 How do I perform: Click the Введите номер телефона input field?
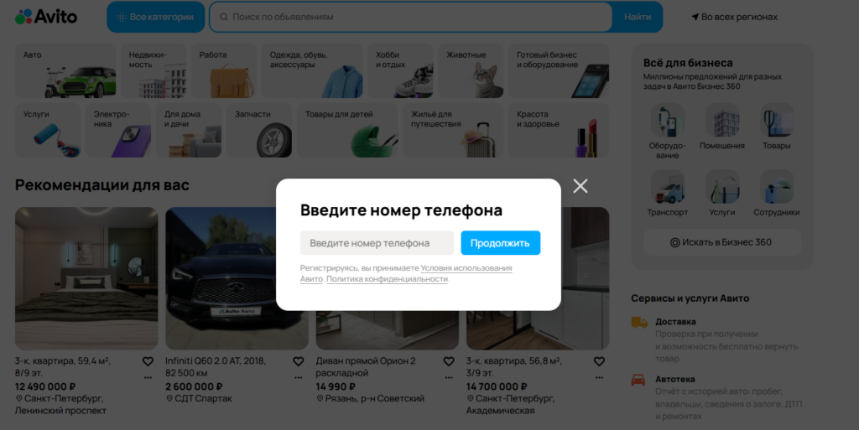pyautogui.click(x=377, y=243)
